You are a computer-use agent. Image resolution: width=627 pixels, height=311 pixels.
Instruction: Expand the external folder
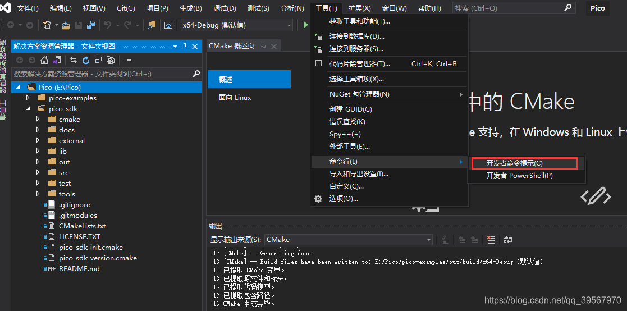pos(38,140)
